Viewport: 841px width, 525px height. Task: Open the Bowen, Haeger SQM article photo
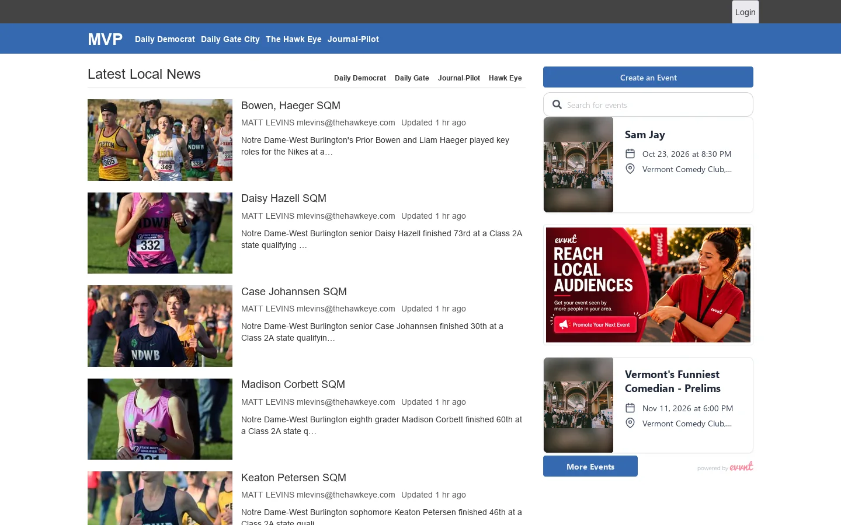[x=160, y=140]
